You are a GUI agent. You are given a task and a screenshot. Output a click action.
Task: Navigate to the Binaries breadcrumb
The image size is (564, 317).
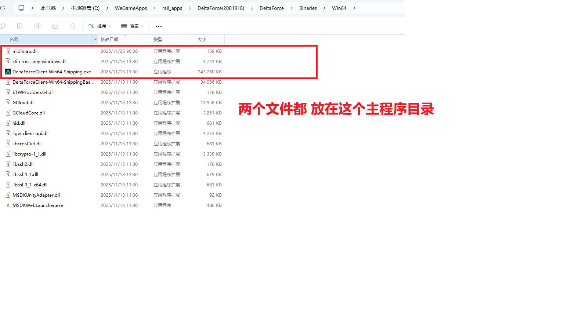[308, 8]
